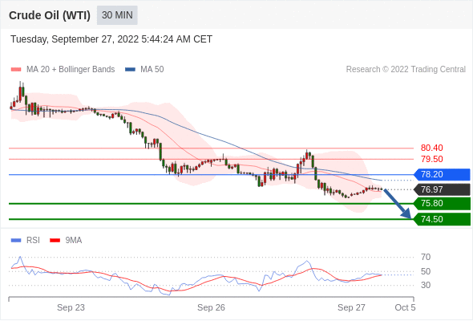This screenshot has width=473, height=321.
Task: Click the 30 MIN timeframe button
Action: [117, 15]
